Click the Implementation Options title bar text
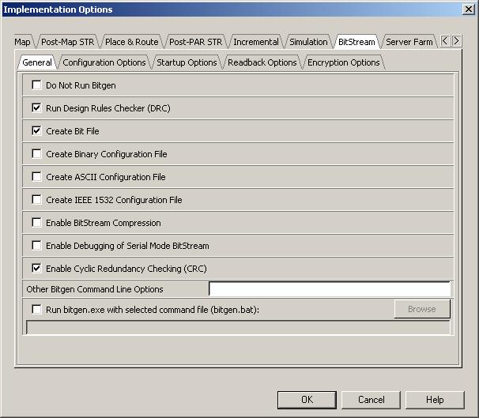479x418 pixels. click(x=58, y=9)
